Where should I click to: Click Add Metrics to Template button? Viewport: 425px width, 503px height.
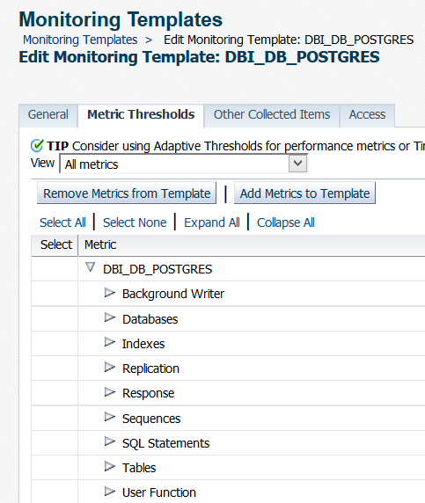(304, 193)
